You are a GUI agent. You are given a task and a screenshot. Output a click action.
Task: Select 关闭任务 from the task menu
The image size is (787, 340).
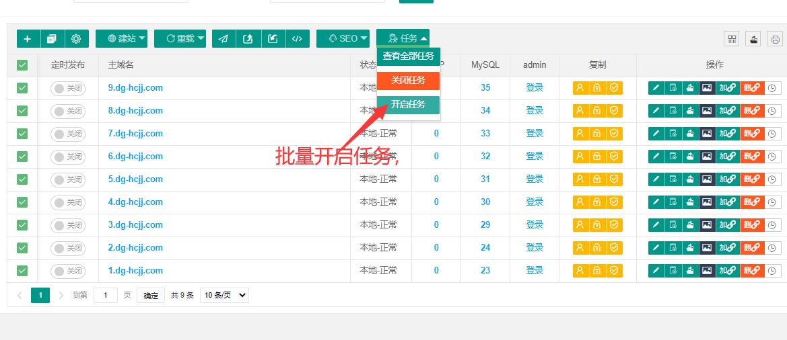[408, 81]
